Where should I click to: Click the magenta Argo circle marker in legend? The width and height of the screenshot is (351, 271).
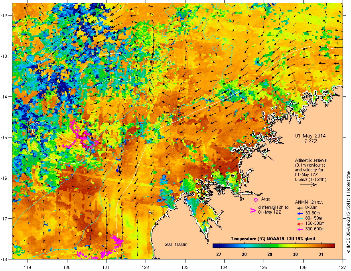tap(256, 200)
